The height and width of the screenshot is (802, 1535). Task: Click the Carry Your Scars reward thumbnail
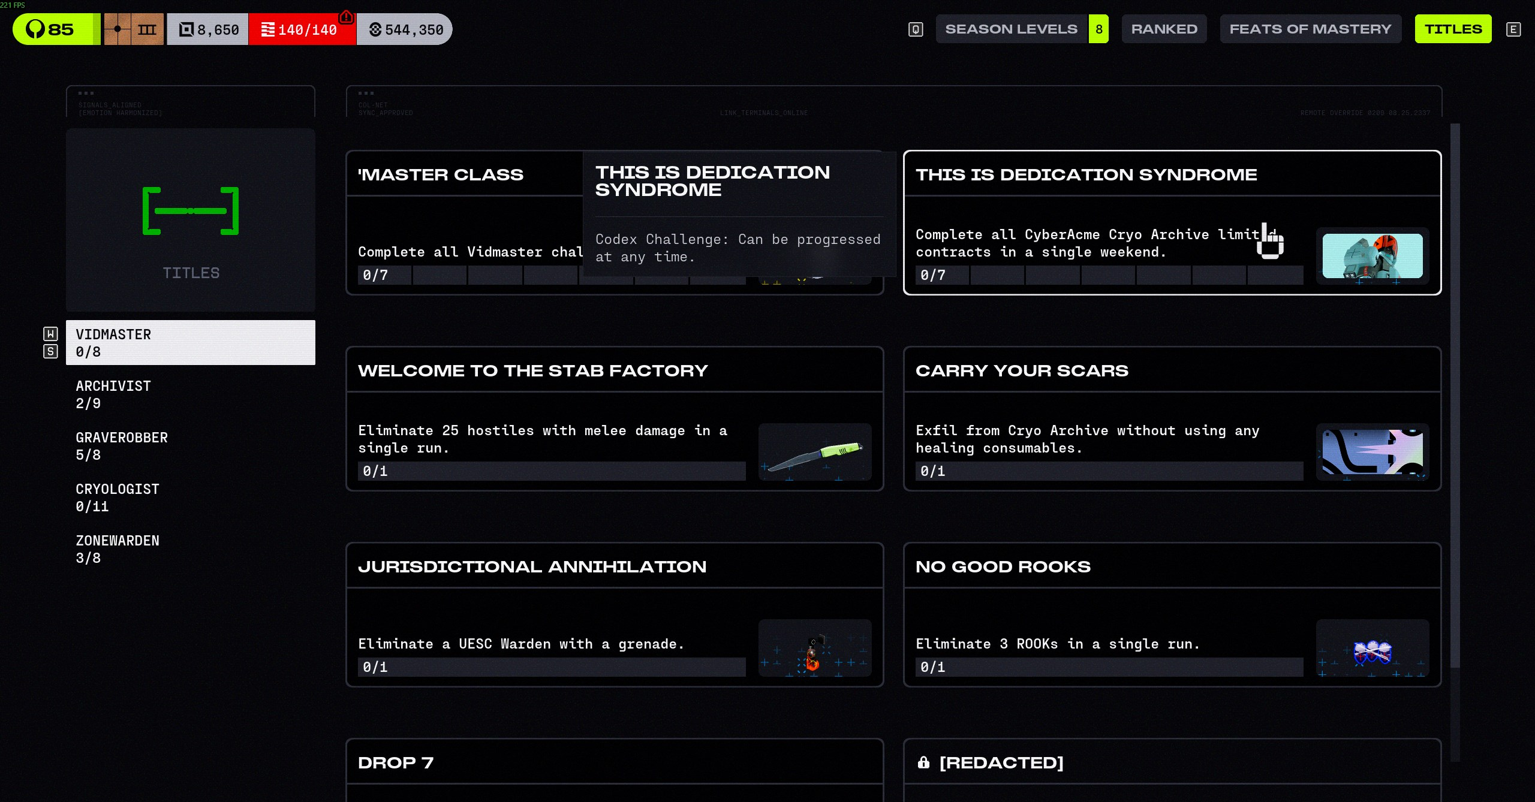point(1372,451)
